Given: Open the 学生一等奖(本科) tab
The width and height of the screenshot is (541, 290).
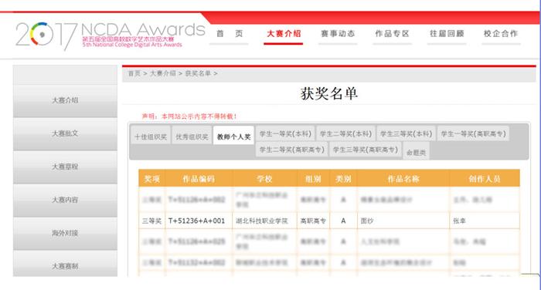Looking at the screenshot, I should [x=285, y=133].
